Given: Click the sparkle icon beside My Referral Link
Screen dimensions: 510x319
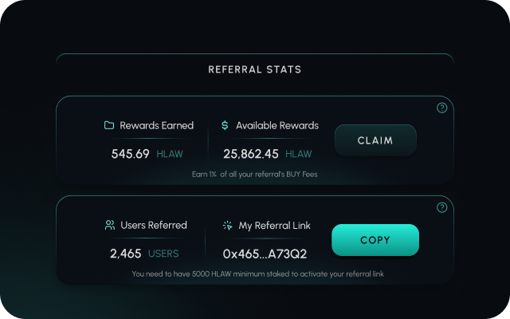Looking at the screenshot, I should click(227, 226).
